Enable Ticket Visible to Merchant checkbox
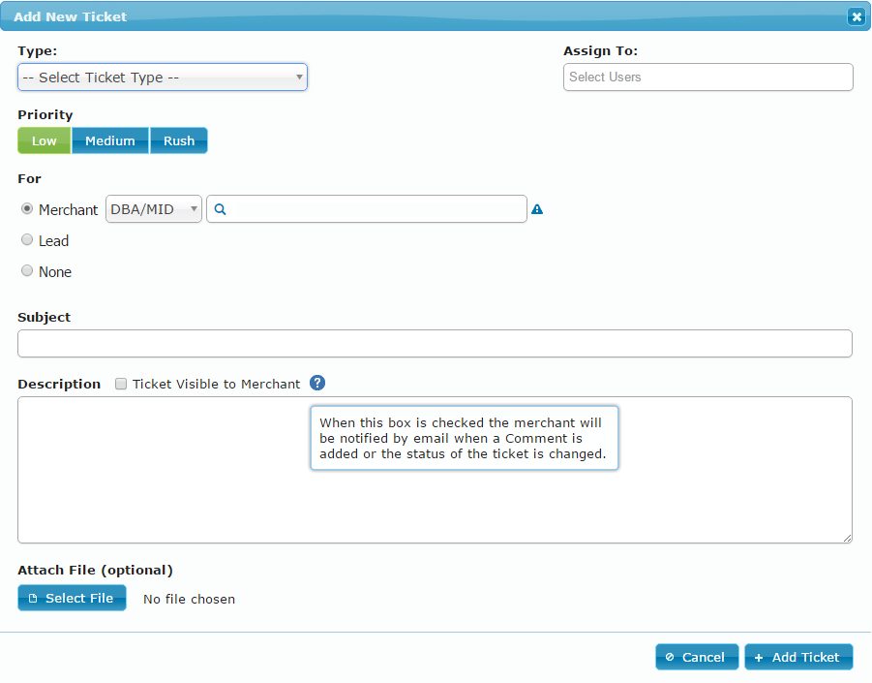The height and width of the screenshot is (683, 872). click(121, 384)
